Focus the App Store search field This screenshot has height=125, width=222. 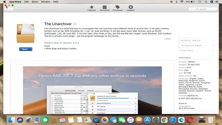point(203,9)
